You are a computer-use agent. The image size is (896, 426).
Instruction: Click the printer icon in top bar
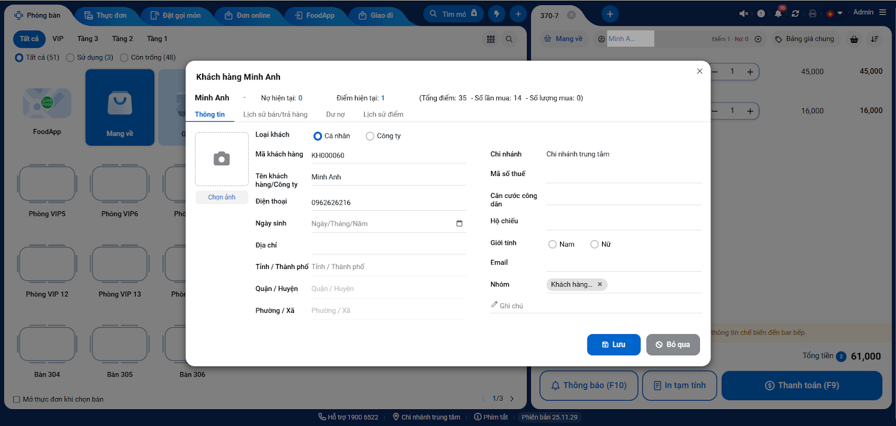[x=813, y=13]
